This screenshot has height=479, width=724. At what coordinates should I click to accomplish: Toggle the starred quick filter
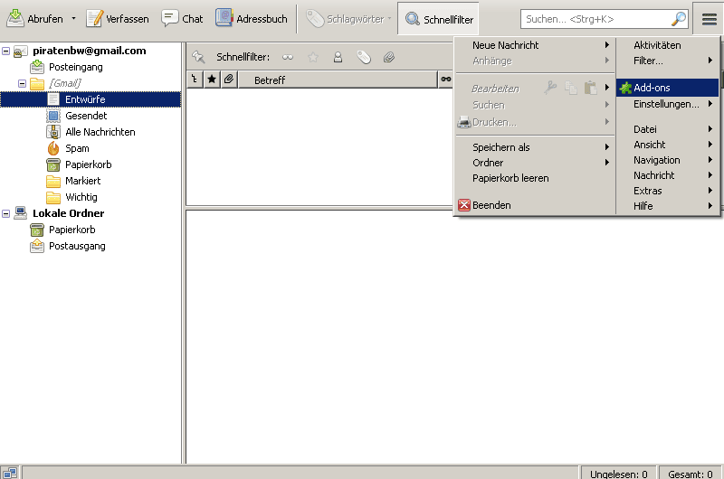tap(313, 57)
